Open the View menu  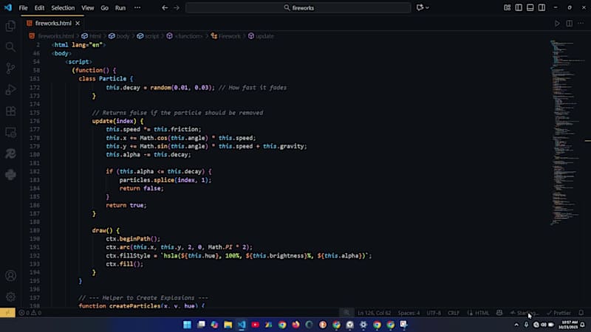[88, 7]
